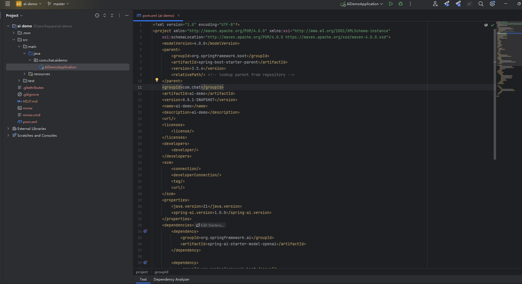Click 'com.chat' groupId value on line 11
The image size is (522, 284).
[192, 87]
